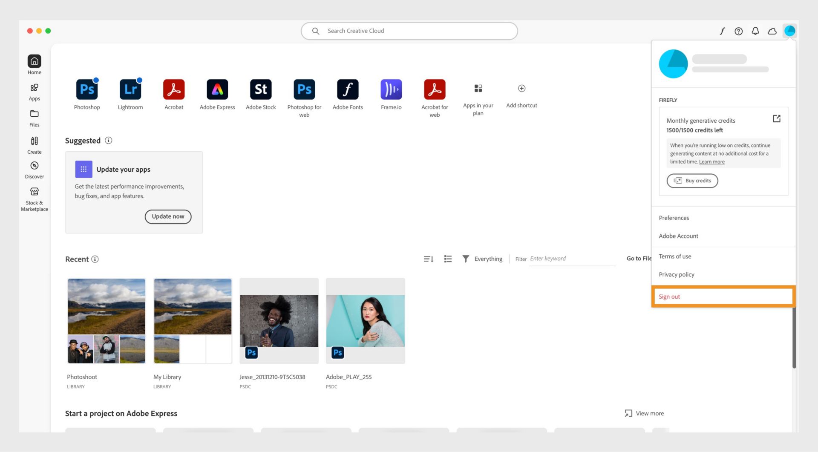Open the Everything filter dropdown
Screen dimensions: 818x452
(488, 259)
